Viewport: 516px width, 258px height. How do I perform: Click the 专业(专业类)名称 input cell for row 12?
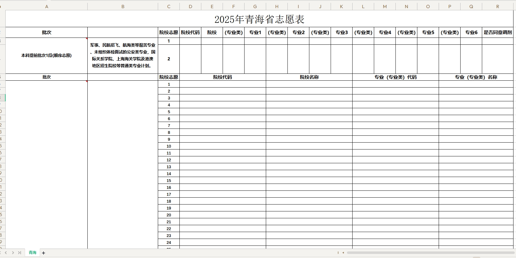476,160
